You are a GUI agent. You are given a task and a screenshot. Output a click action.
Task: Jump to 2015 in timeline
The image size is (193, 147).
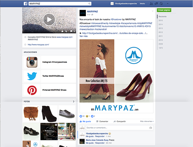click(161, 20)
